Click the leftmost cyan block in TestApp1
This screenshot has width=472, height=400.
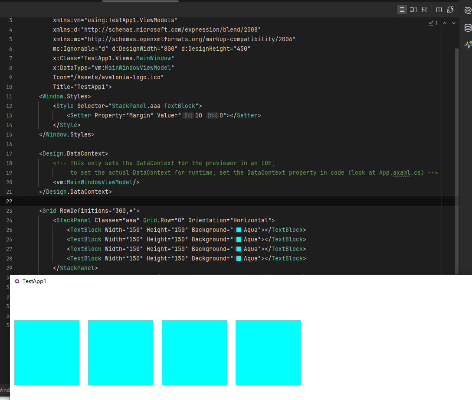click(x=47, y=352)
